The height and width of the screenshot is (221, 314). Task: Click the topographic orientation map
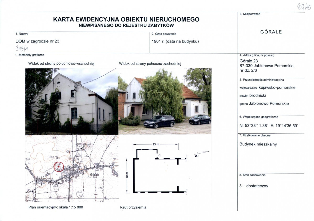pyautogui.click(x=72, y=168)
